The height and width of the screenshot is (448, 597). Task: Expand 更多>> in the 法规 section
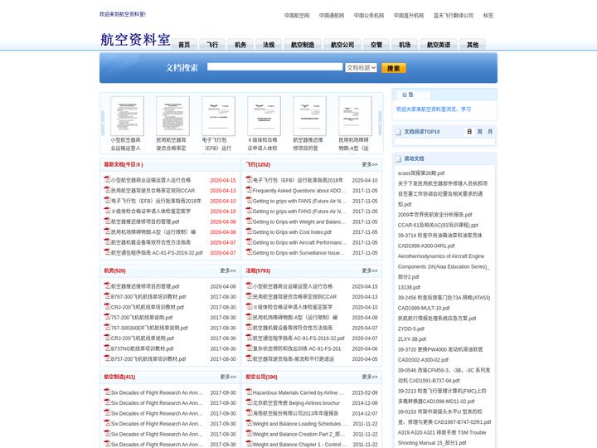tap(369, 270)
